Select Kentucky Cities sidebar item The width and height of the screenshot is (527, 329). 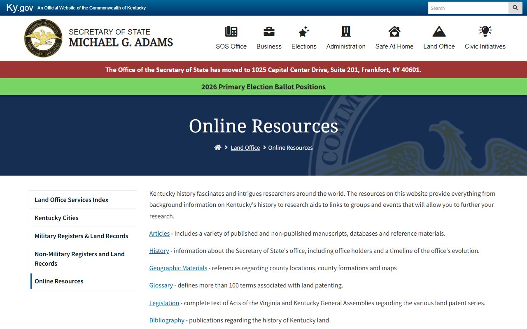click(83, 218)
